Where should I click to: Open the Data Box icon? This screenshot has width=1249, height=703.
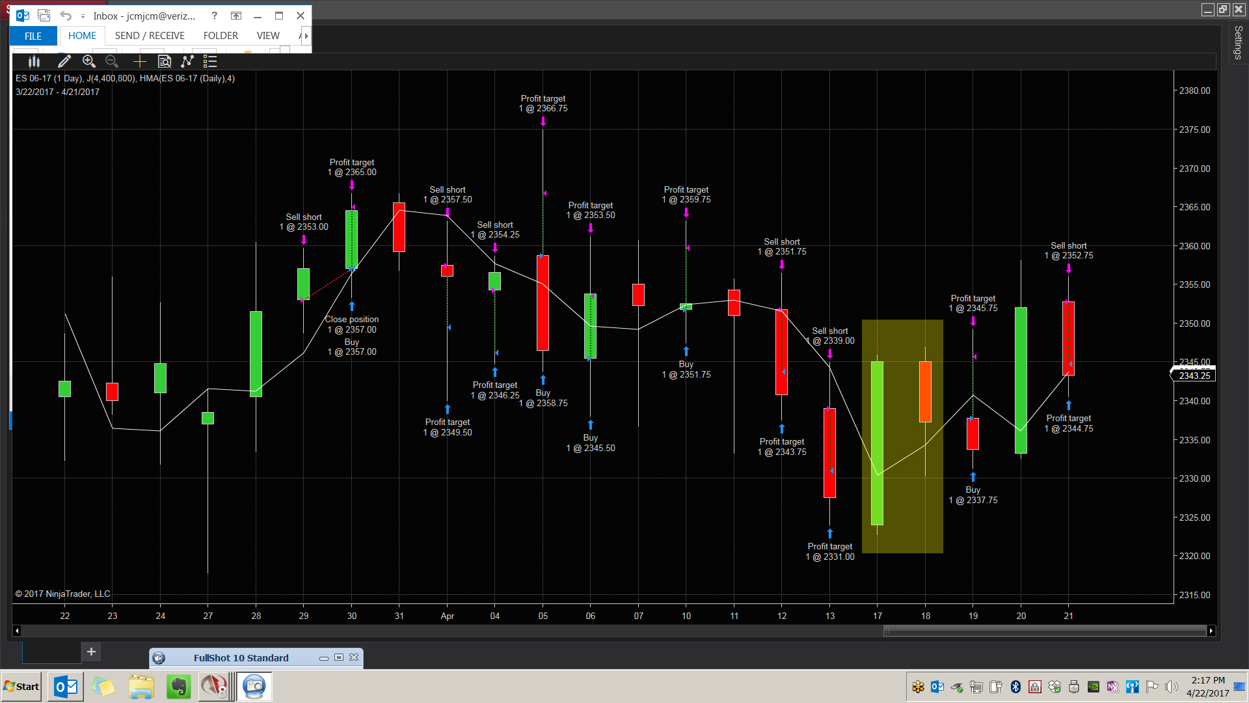pos(165,61)
